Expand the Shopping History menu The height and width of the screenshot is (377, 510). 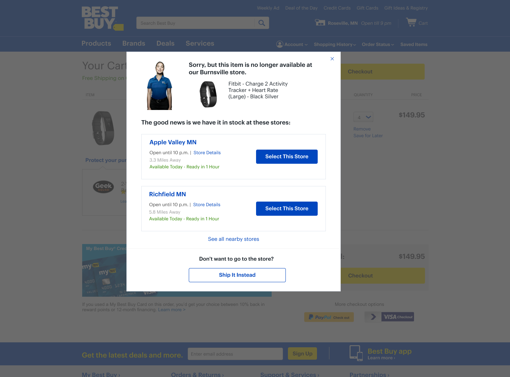point(335,45)
